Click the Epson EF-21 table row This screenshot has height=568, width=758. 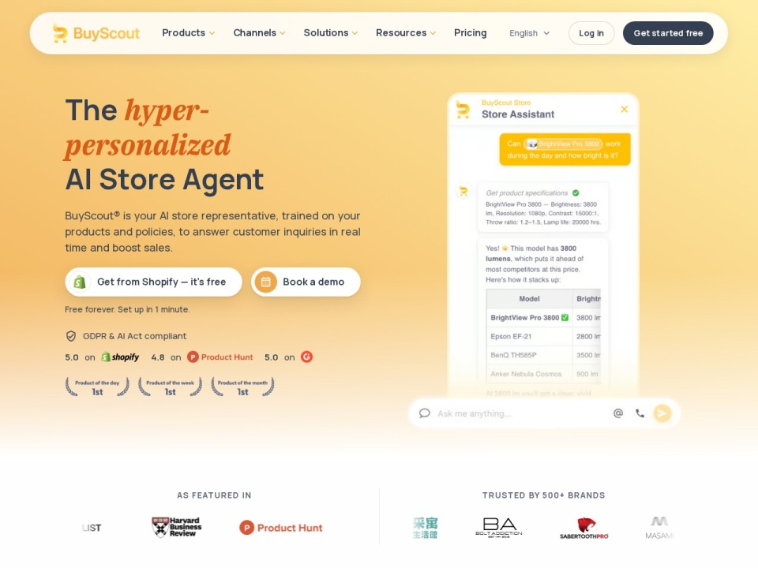tap(543, 336)
